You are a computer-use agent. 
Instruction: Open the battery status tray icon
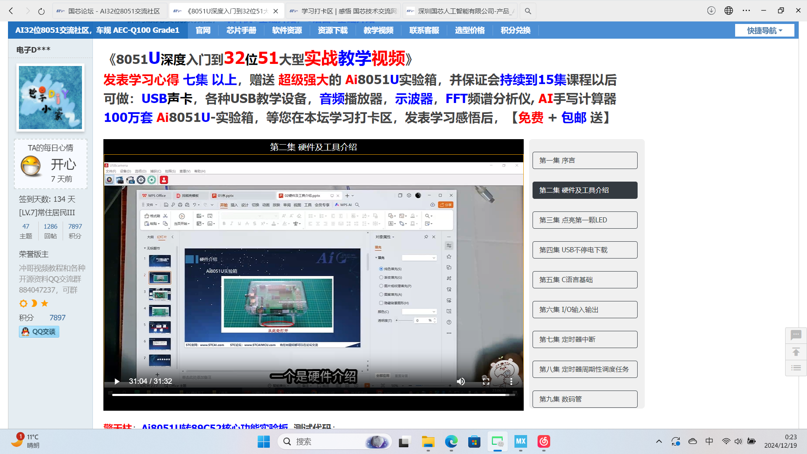point(752,441)
